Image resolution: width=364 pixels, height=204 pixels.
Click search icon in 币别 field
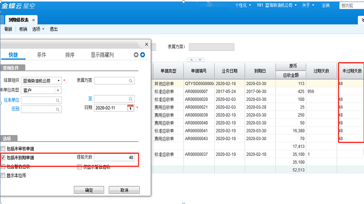coord(58,109)
